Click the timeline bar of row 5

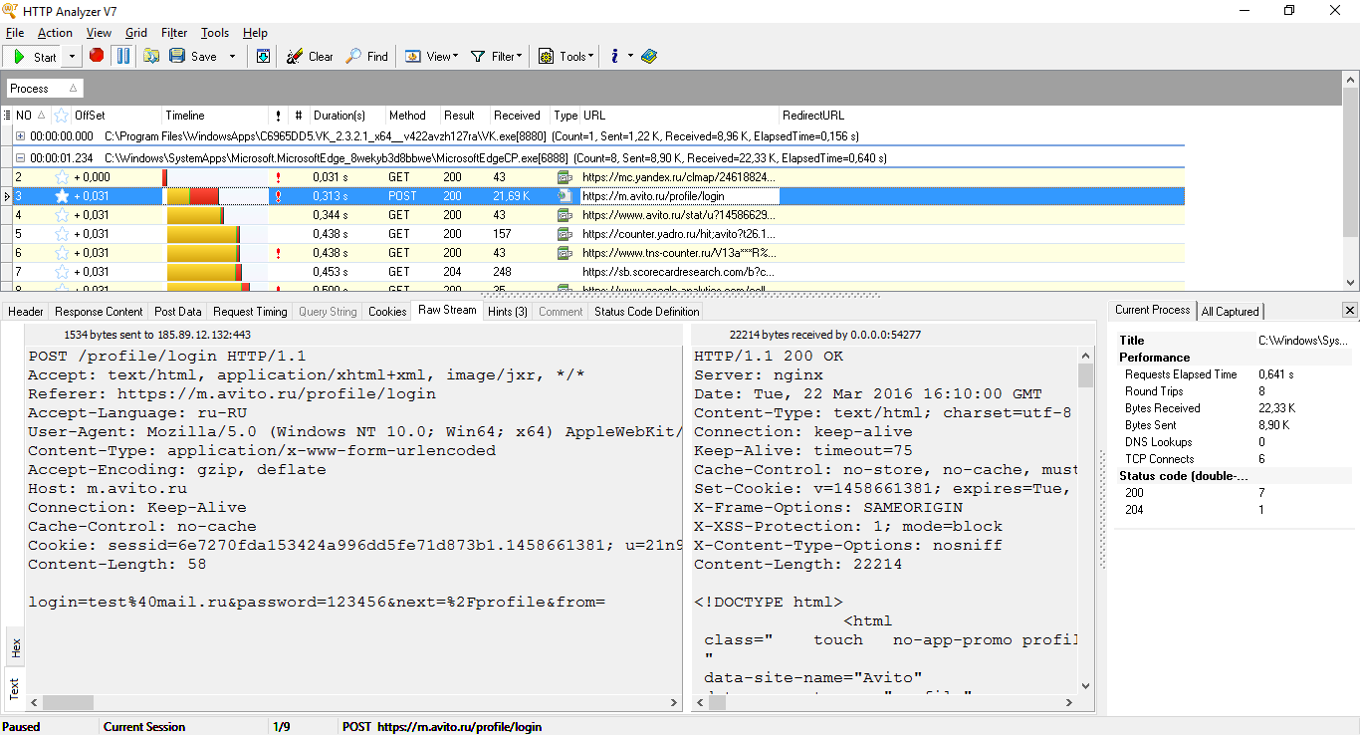coord(203,234)
